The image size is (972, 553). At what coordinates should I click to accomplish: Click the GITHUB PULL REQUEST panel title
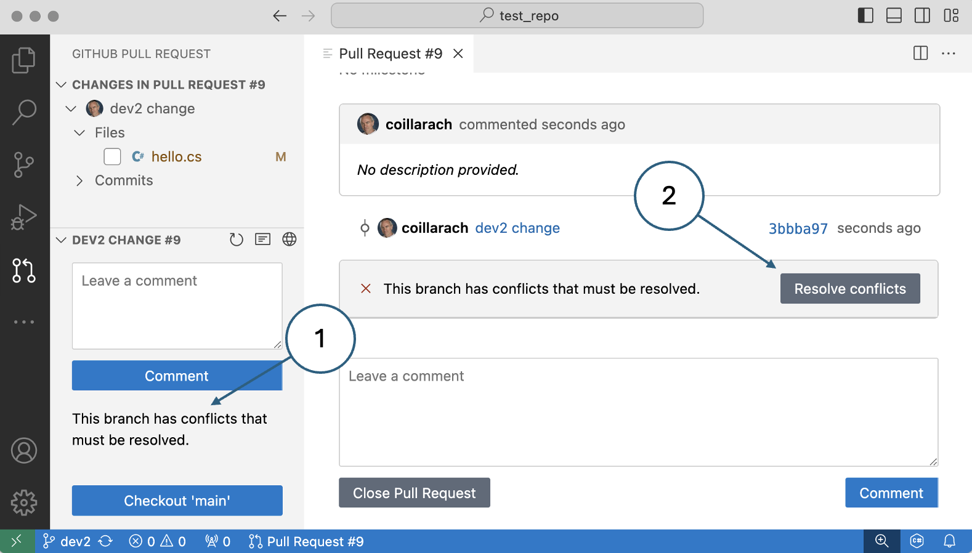(141, 54)
